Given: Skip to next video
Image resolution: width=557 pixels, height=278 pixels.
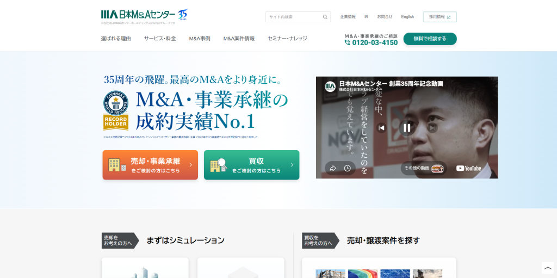Looking at the screenshot, I should 432,128.
